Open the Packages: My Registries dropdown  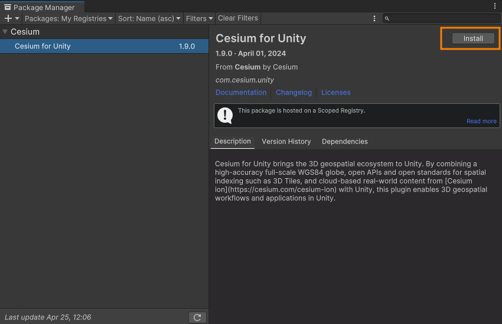pos(69,18)
